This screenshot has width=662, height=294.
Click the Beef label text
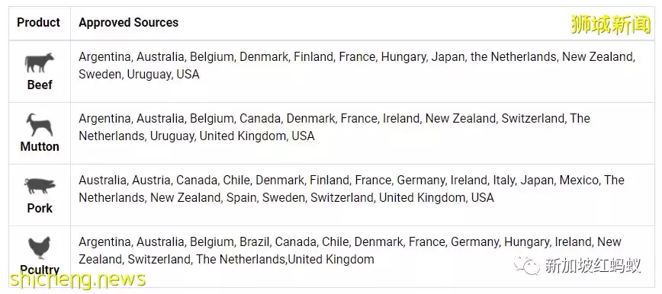(40, 85)
